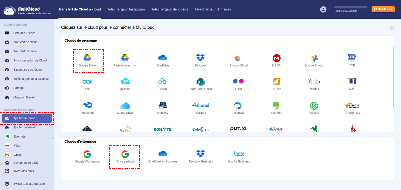Click Devenir notre affilié link

click(27, 163)
